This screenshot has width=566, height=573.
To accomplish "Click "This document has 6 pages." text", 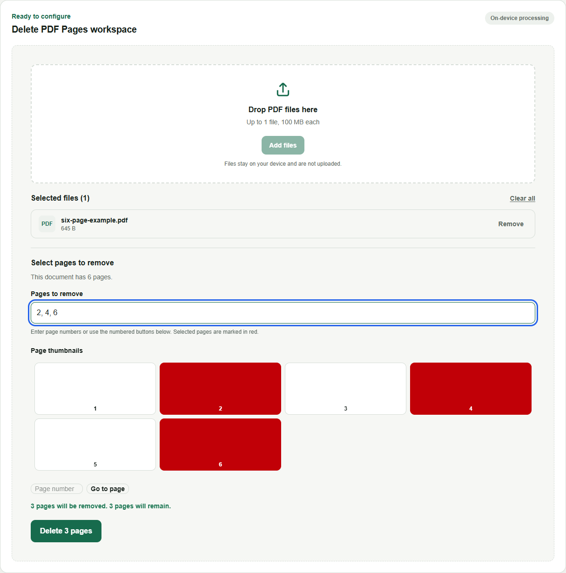I will (x=72, y=277).
